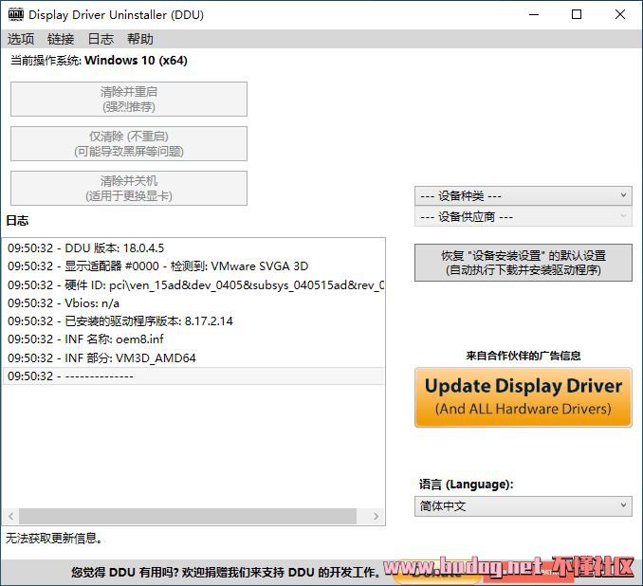643x586 pixels.
Task: Open the 选项 menu
Action: [21, 40]
